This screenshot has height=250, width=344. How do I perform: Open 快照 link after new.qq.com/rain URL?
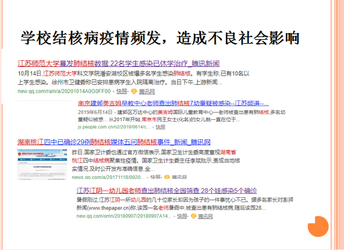[121, 91]
